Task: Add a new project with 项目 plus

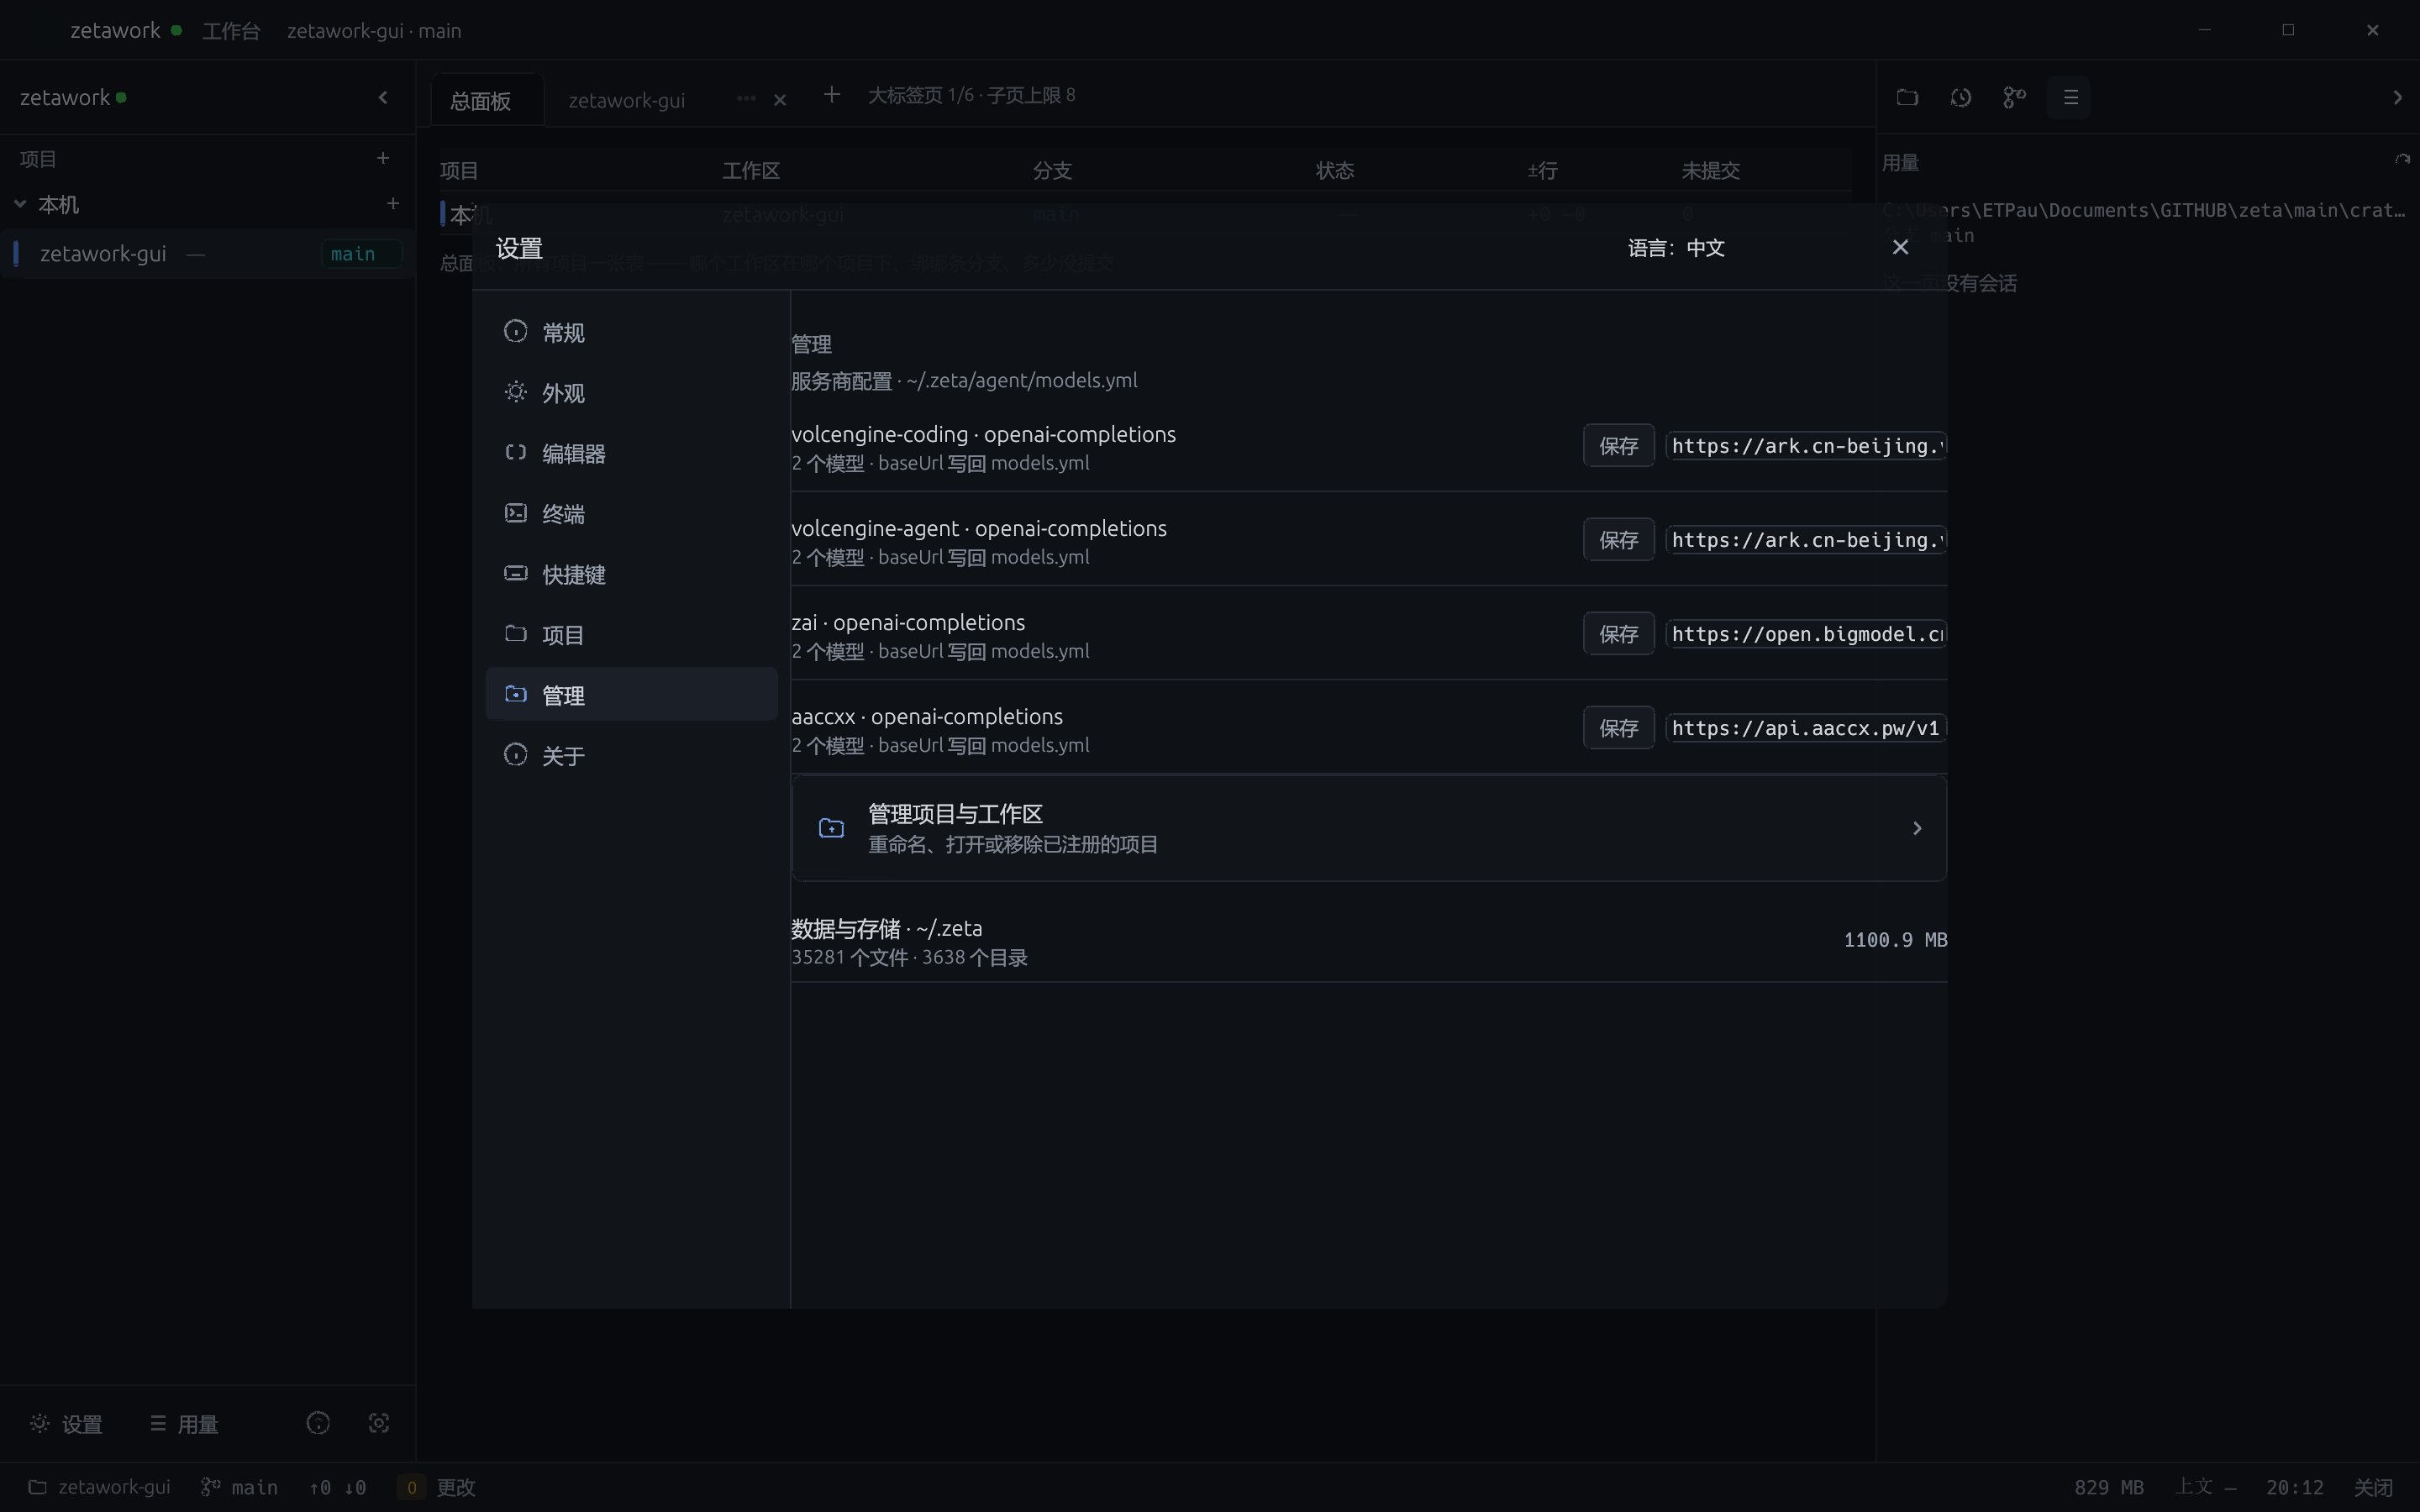Action: (383, 158)
